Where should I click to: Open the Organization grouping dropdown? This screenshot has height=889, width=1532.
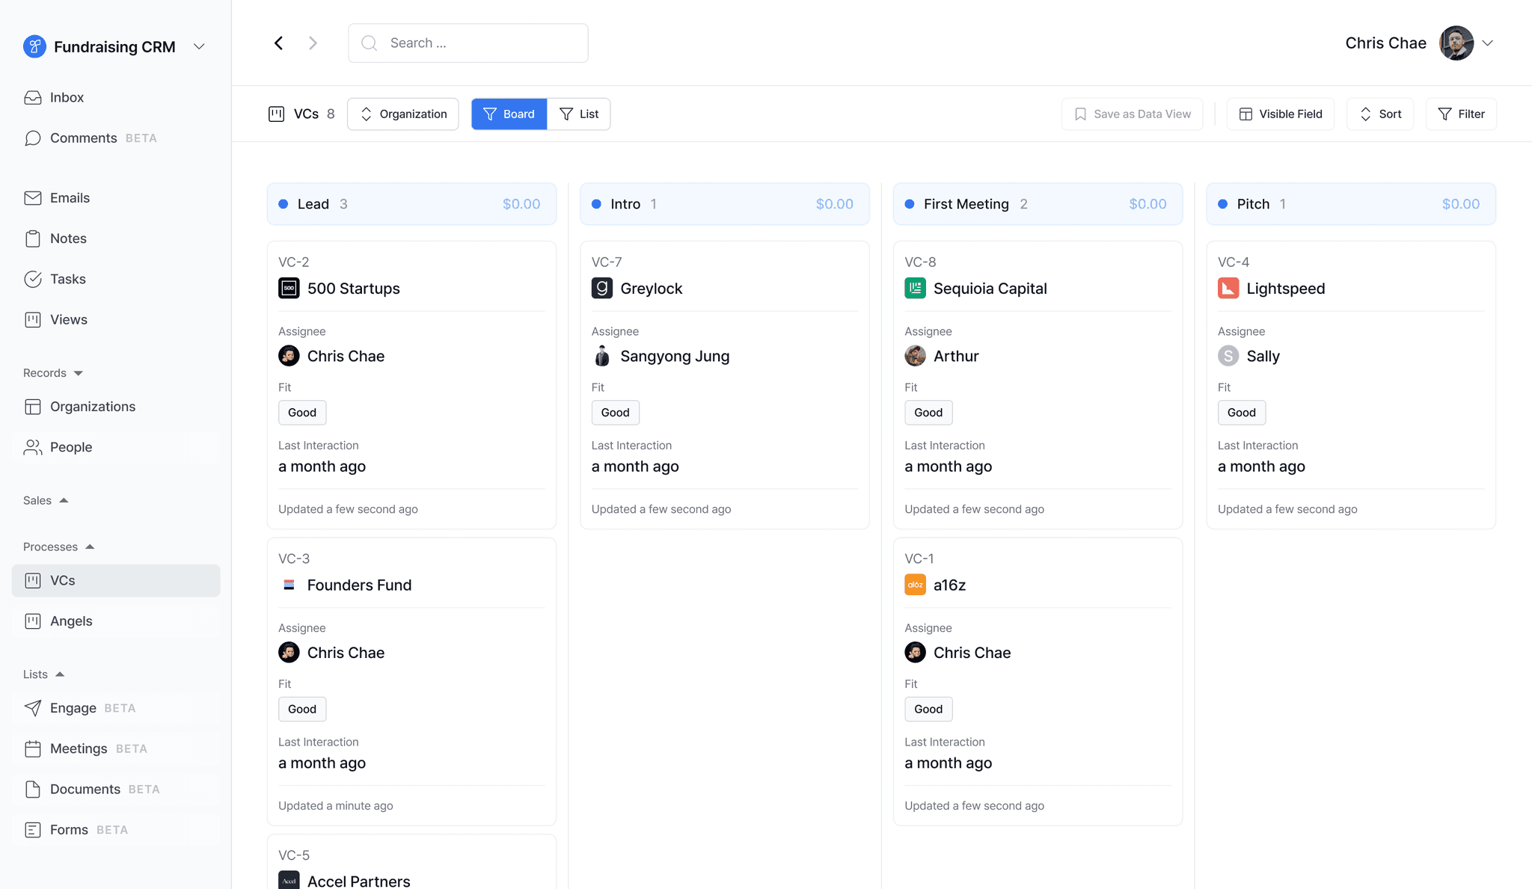coord(403,114)
